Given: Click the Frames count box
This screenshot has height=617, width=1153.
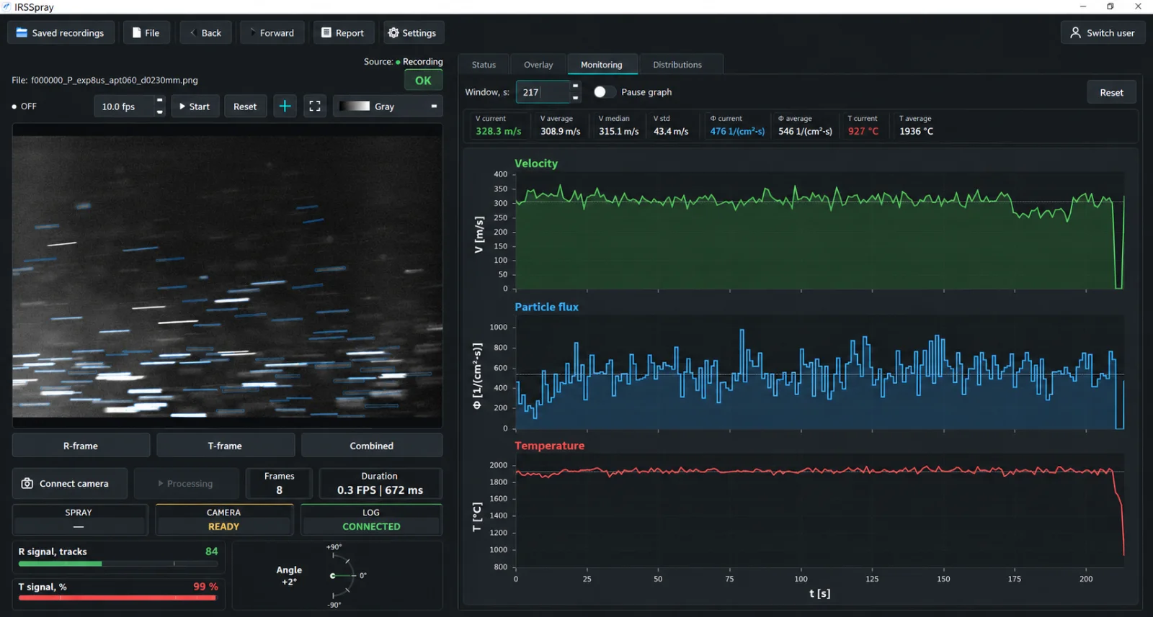Looking at the screenshot, I should tap(280, 483).
